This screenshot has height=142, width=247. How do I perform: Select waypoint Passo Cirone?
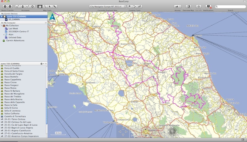11,82
